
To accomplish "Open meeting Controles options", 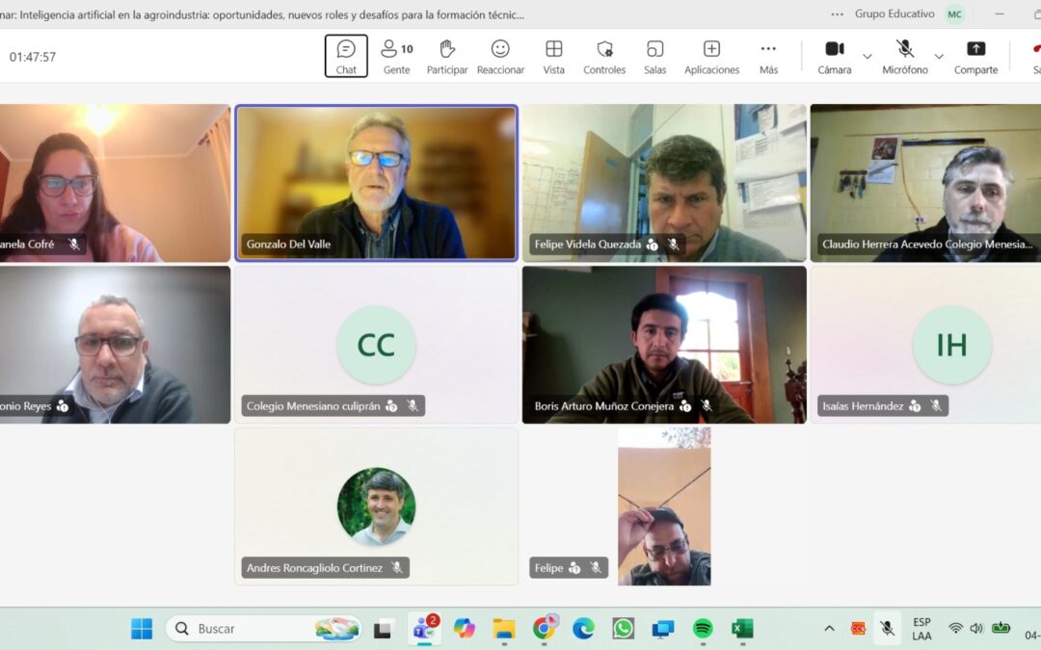I will (604, 57).
